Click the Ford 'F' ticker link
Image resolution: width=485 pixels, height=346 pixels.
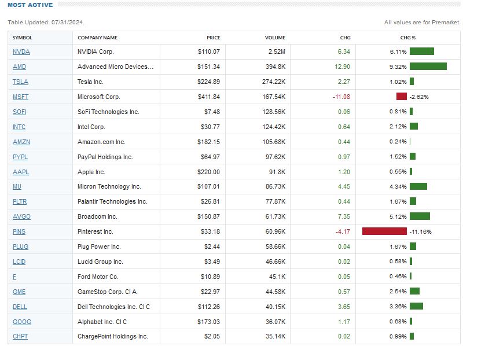pos(14,277)
